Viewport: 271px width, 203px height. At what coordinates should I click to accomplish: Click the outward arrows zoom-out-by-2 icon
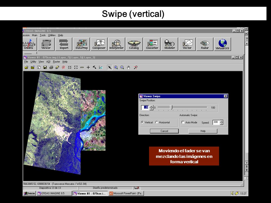click(x=76, y=67)
